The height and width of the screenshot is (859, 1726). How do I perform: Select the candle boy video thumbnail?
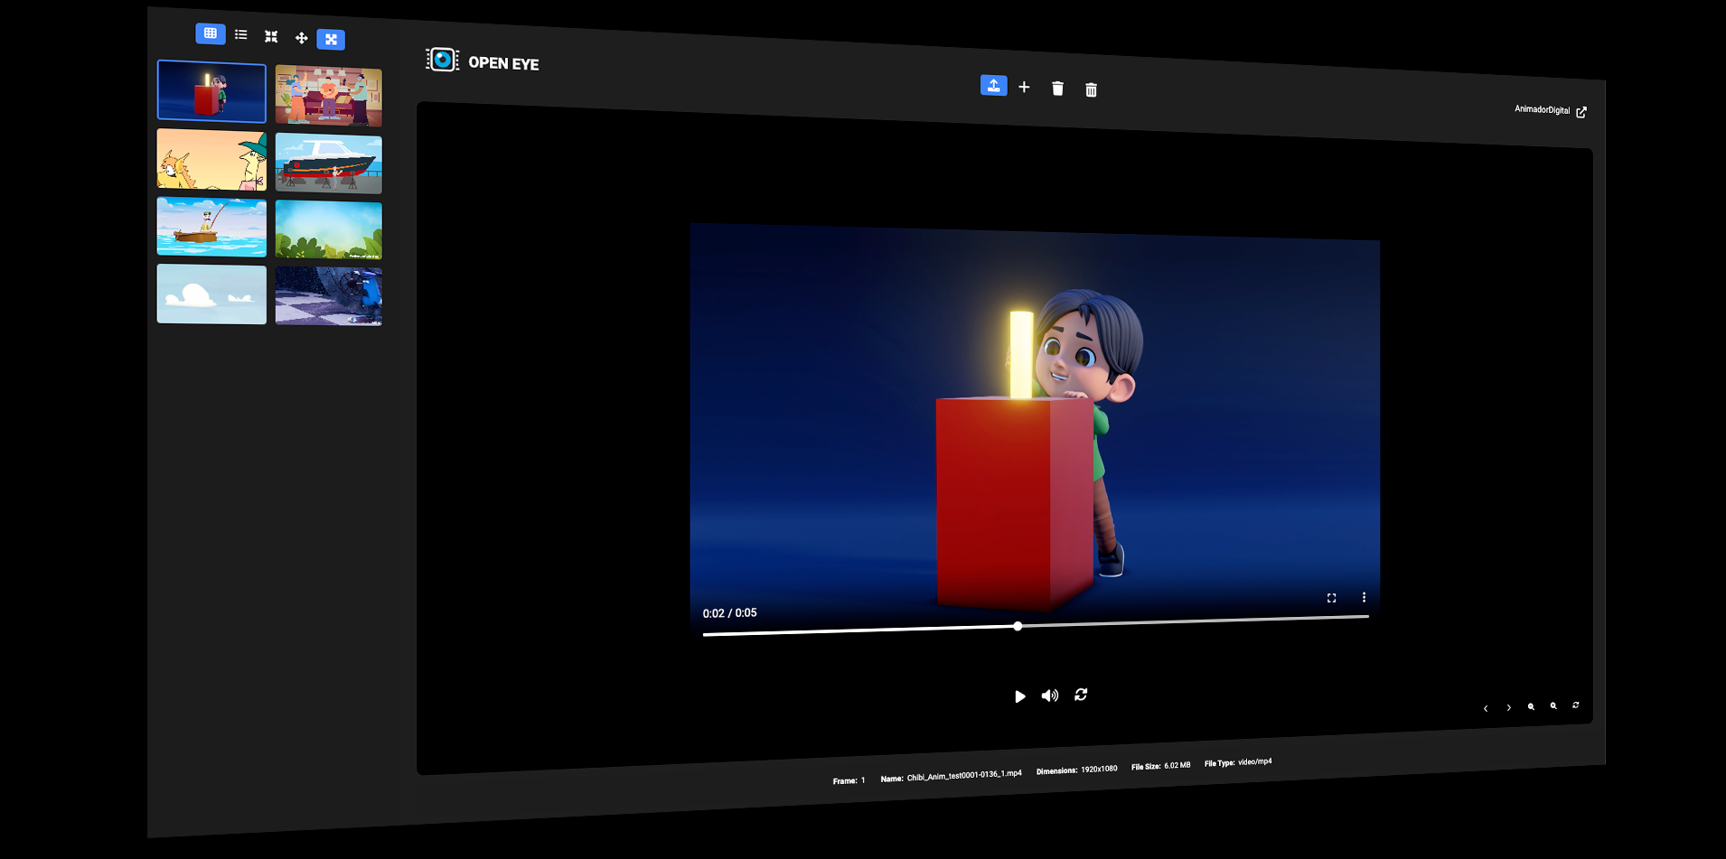tap(211, 91)
